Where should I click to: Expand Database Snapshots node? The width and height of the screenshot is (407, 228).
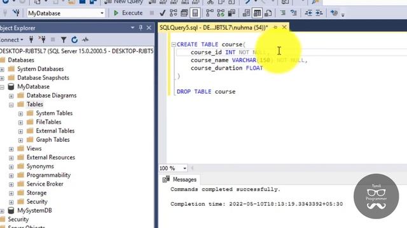(2, 78)
